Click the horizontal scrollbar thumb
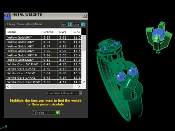This screenshot has height=131, width=175. 42,87
